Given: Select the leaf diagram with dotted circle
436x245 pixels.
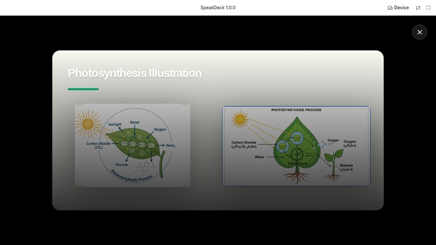Looking at the screenshot, I should [x=133, y=145].
